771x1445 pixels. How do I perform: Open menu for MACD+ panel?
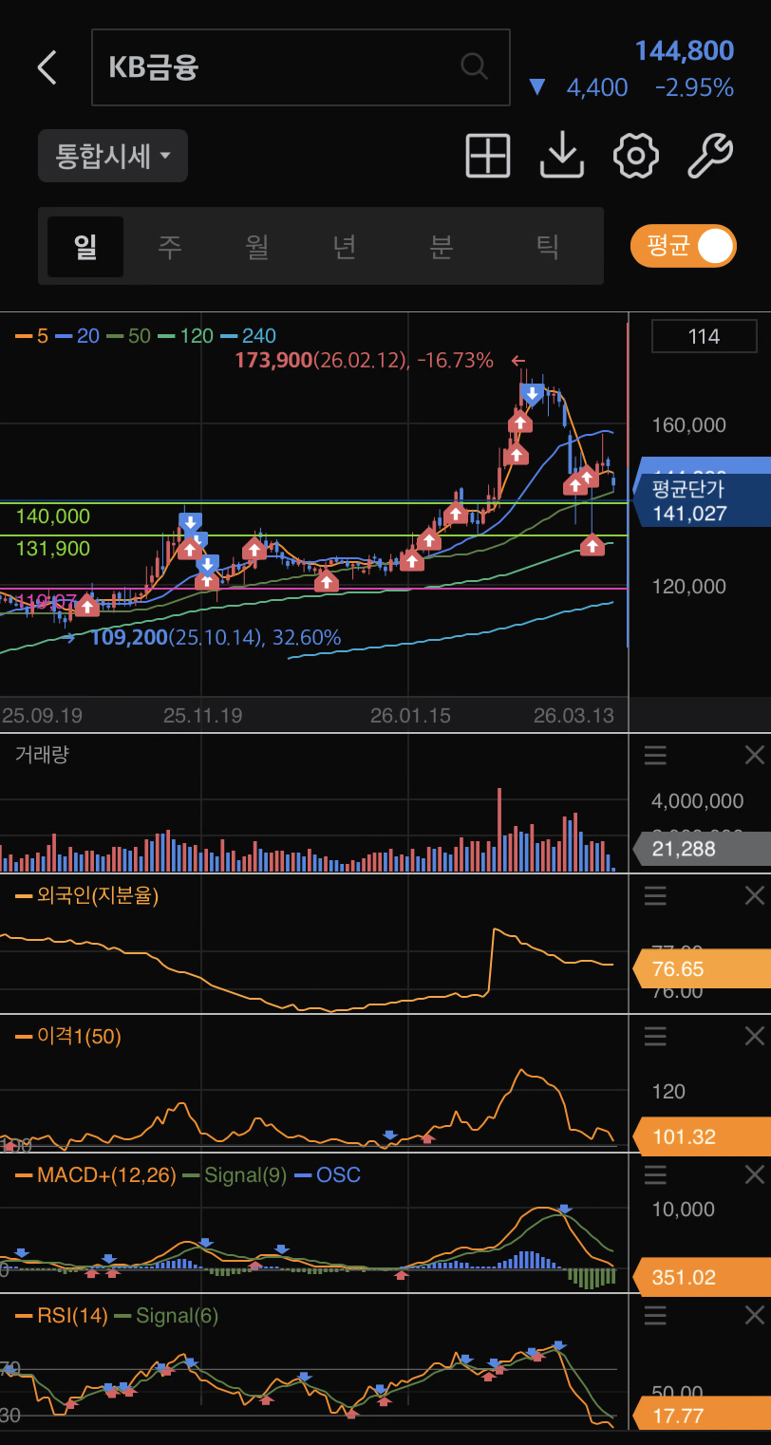point(655,1175)
